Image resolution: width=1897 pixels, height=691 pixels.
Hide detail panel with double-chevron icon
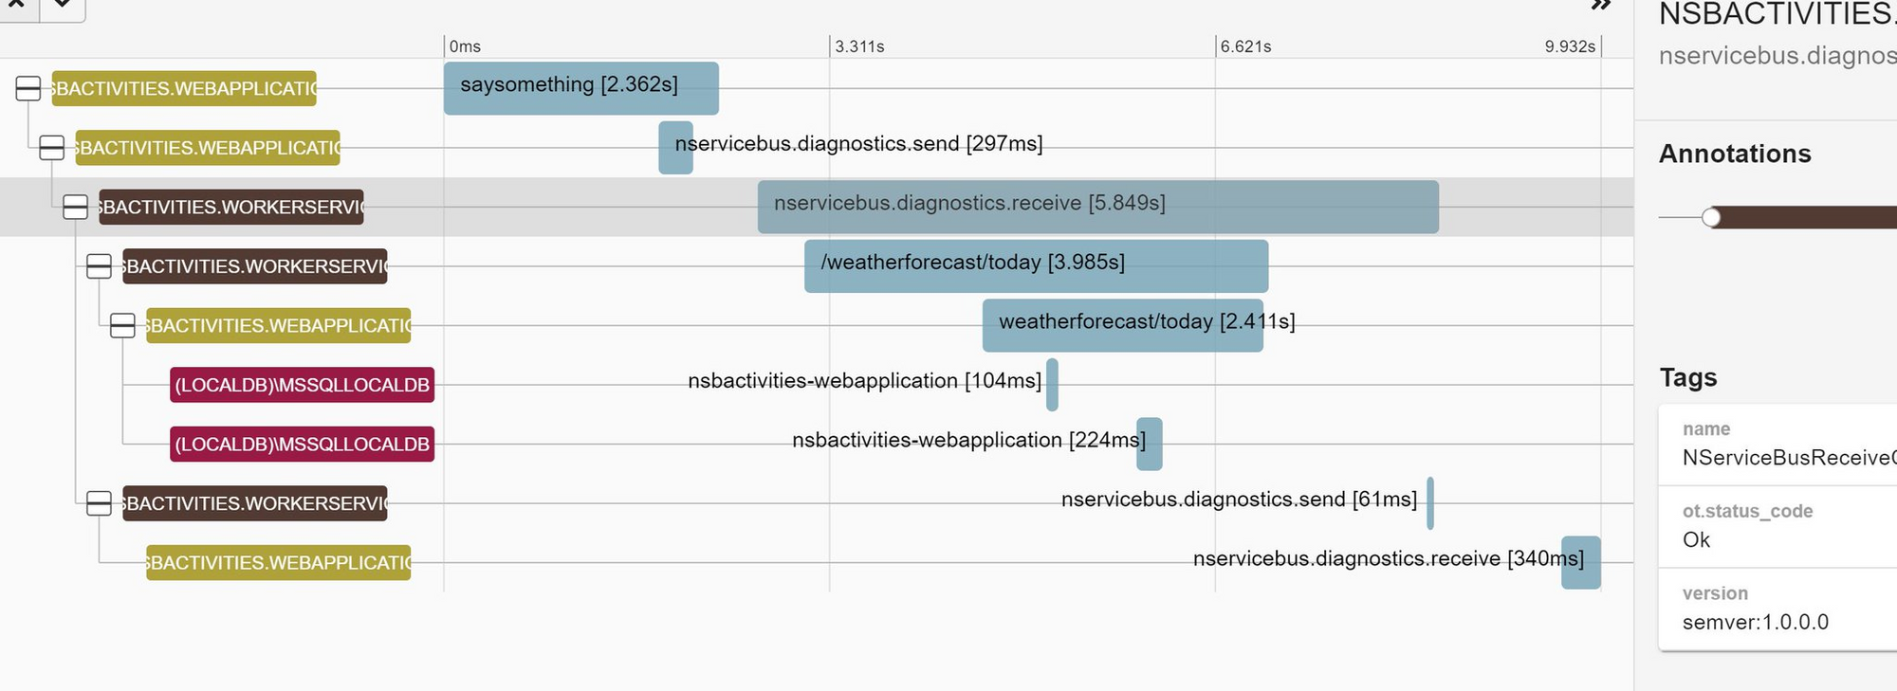[x=1601, y=6]
